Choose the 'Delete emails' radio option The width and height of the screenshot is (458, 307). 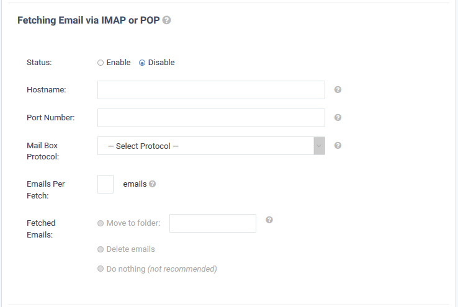tap(101, 249)
